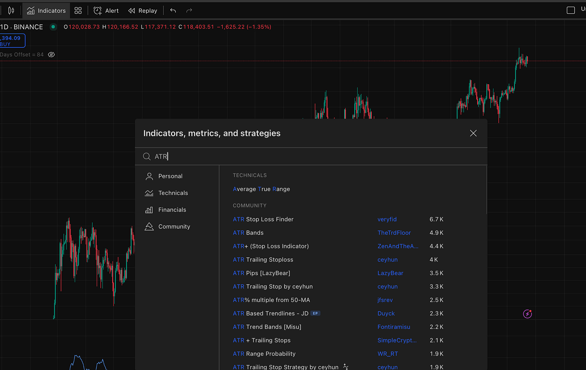586x370 pixels.
Task: Create an Alert from the toolbar
Action: click(x=106, y=10)
